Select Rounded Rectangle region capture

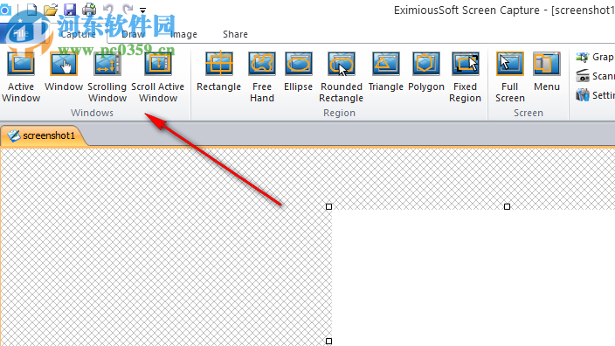[x=341, y=78]
